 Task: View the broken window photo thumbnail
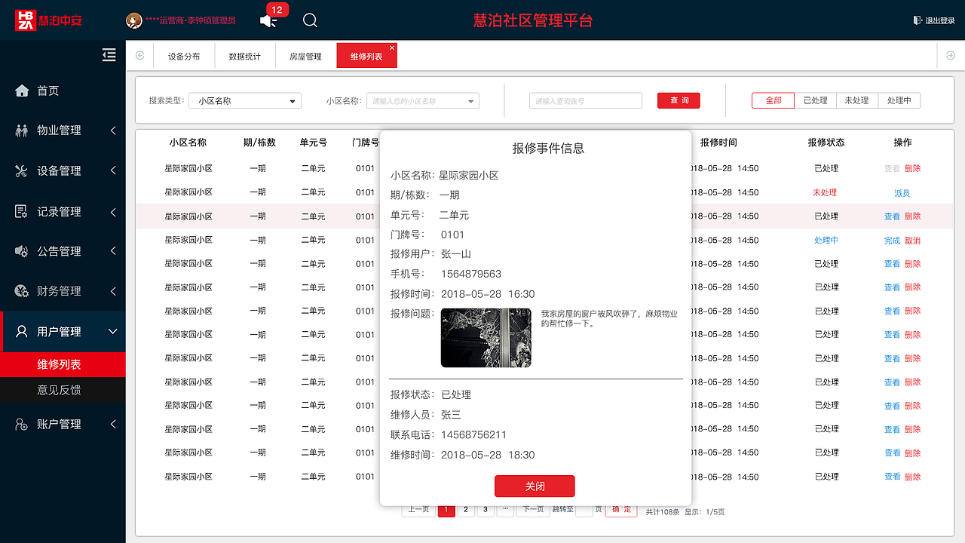(x=486, y=337)
